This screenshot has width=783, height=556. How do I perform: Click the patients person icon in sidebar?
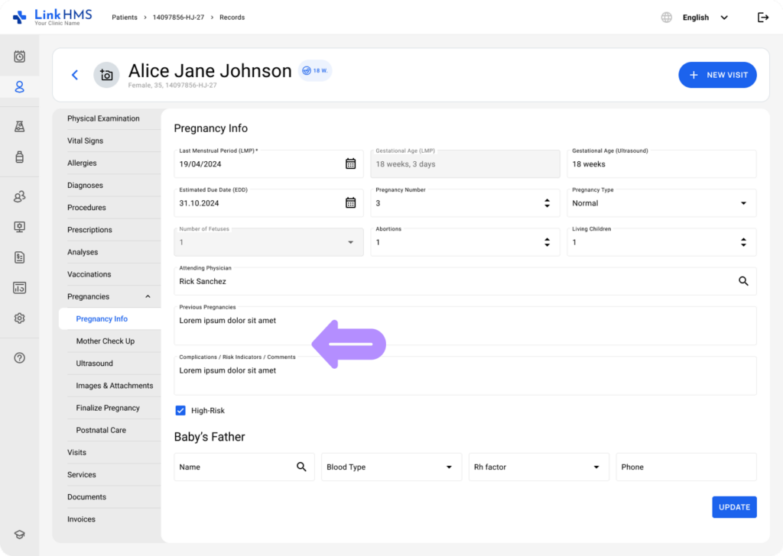20,87
